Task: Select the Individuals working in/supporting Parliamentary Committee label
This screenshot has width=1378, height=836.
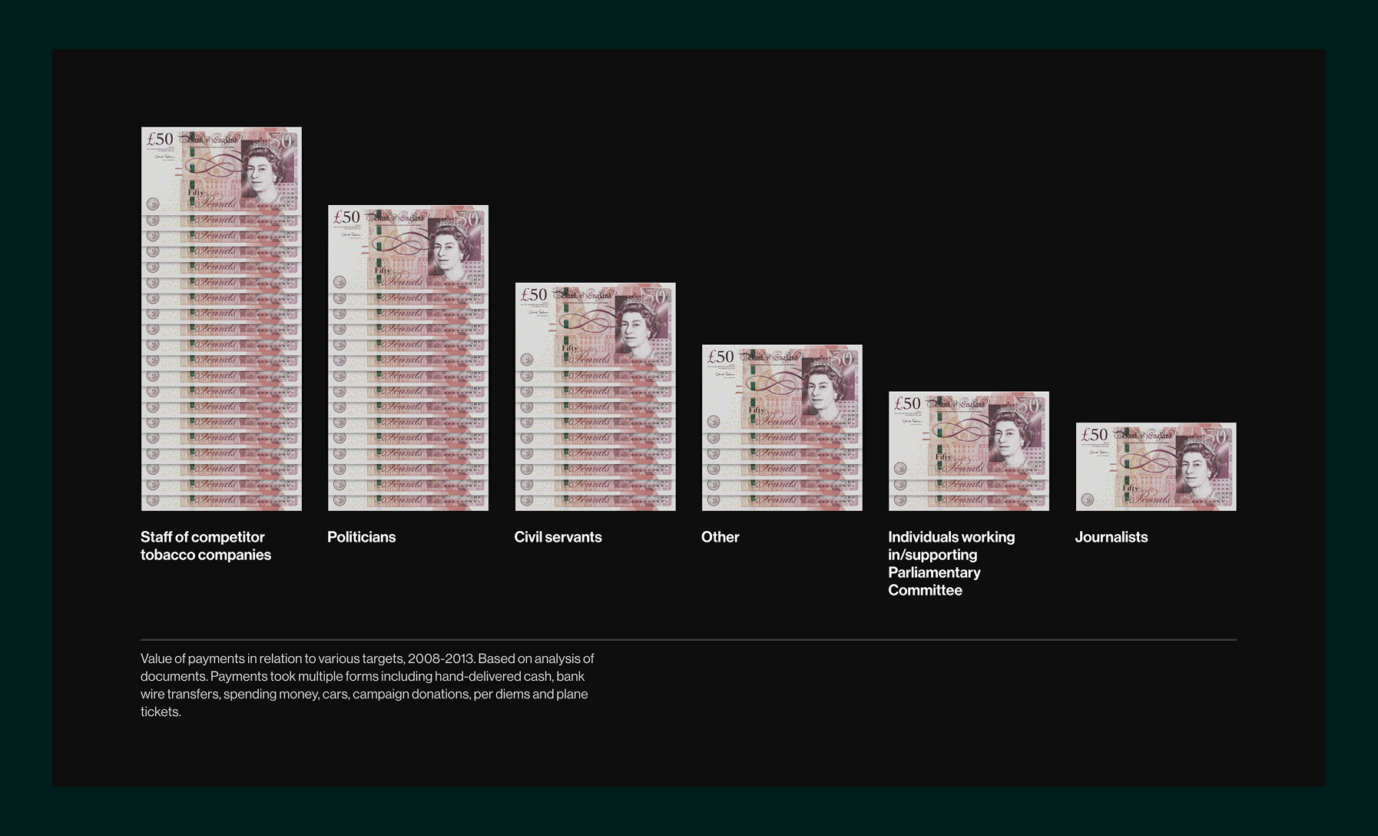Action: click(x=952, y=563)
